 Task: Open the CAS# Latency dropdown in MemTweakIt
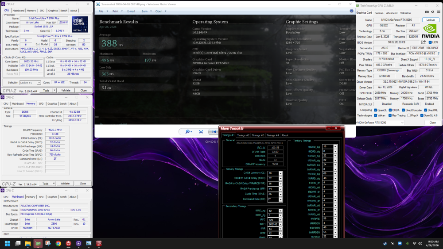(x=280, y=173)
